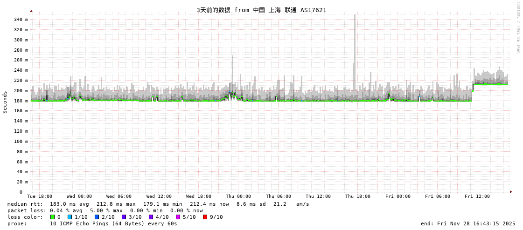The height and width of the screenshot is (230, 523).
Task: Click the Thu 18:00 time axis label
Action: 358,196
